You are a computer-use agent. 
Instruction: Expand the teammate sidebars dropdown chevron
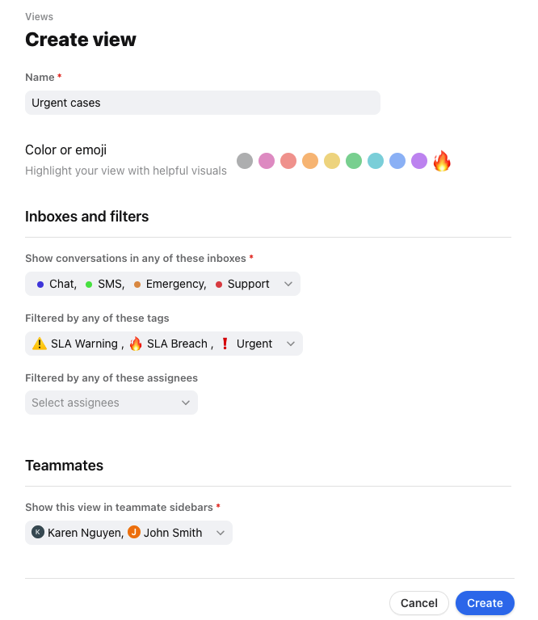221,533
